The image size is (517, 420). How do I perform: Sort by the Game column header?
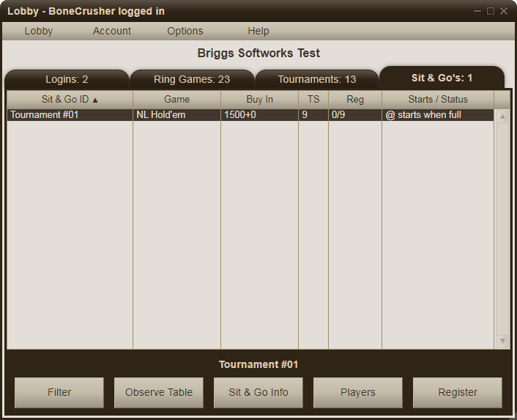click(176, 99)
